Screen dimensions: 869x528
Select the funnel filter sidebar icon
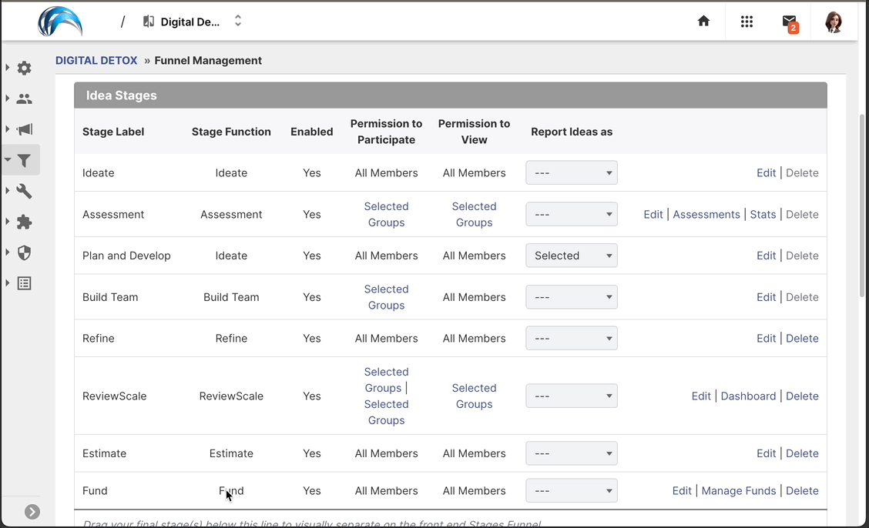[25, 160]
